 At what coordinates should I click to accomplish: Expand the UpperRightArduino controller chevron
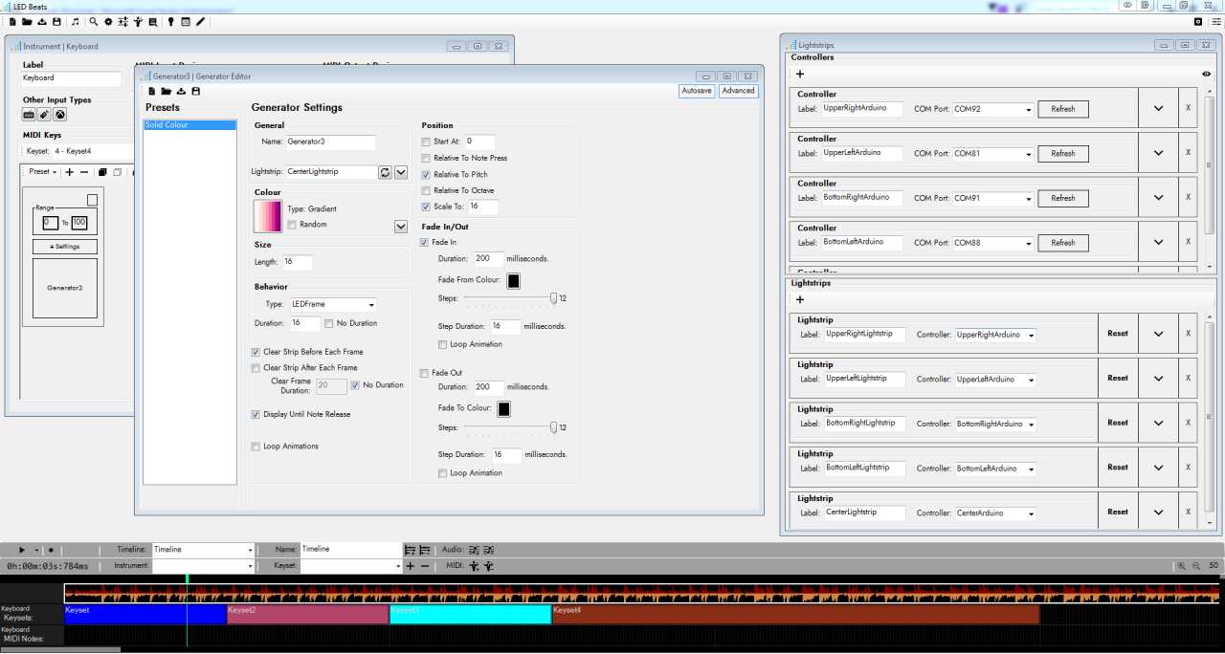pos(1158,108)
